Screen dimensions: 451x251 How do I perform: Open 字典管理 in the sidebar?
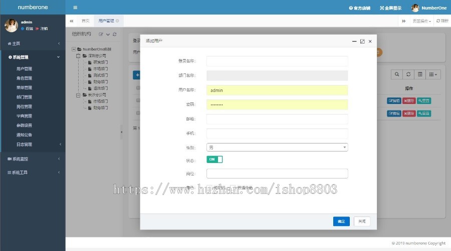coord(24,116)
